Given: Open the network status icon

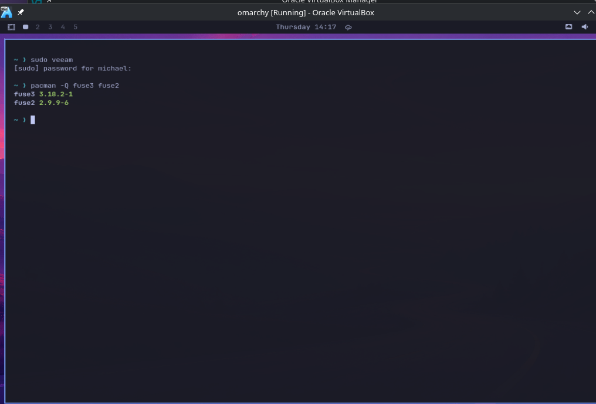Looking at the screenshot, I should coord(568,26).
